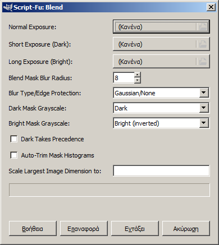The width and height of the screenshot is (219, 245).
Task: Click the file icon in Normal Exposure chooser
Action: tap(203, 27)
